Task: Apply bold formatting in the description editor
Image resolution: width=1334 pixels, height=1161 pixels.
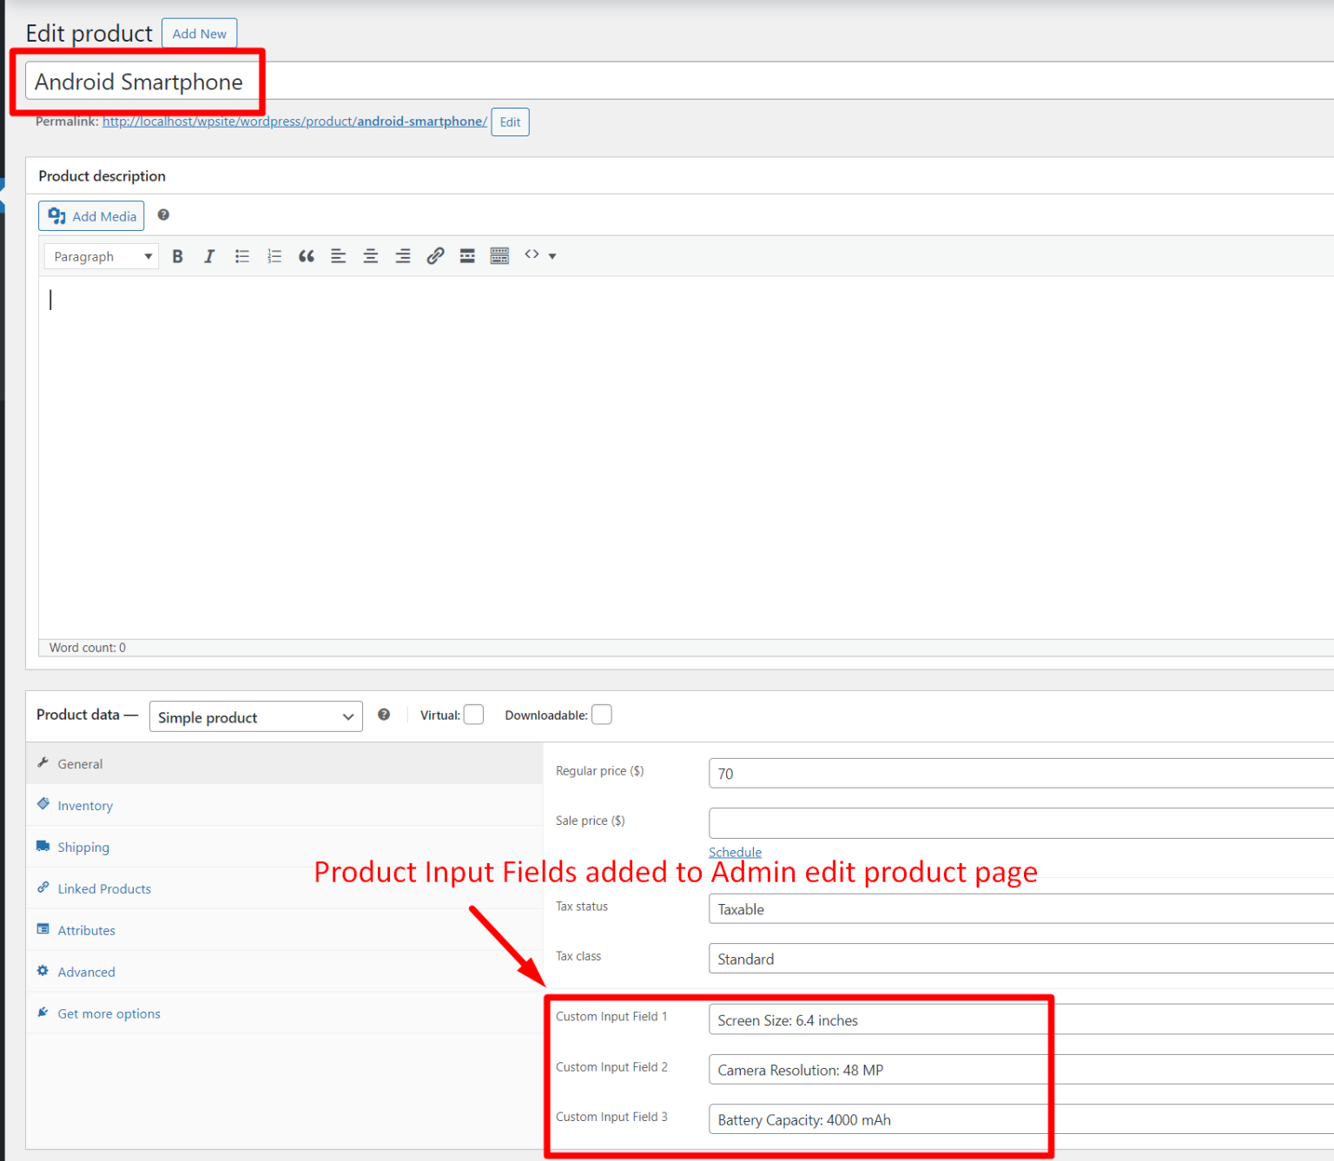Action: pos(177,255)
